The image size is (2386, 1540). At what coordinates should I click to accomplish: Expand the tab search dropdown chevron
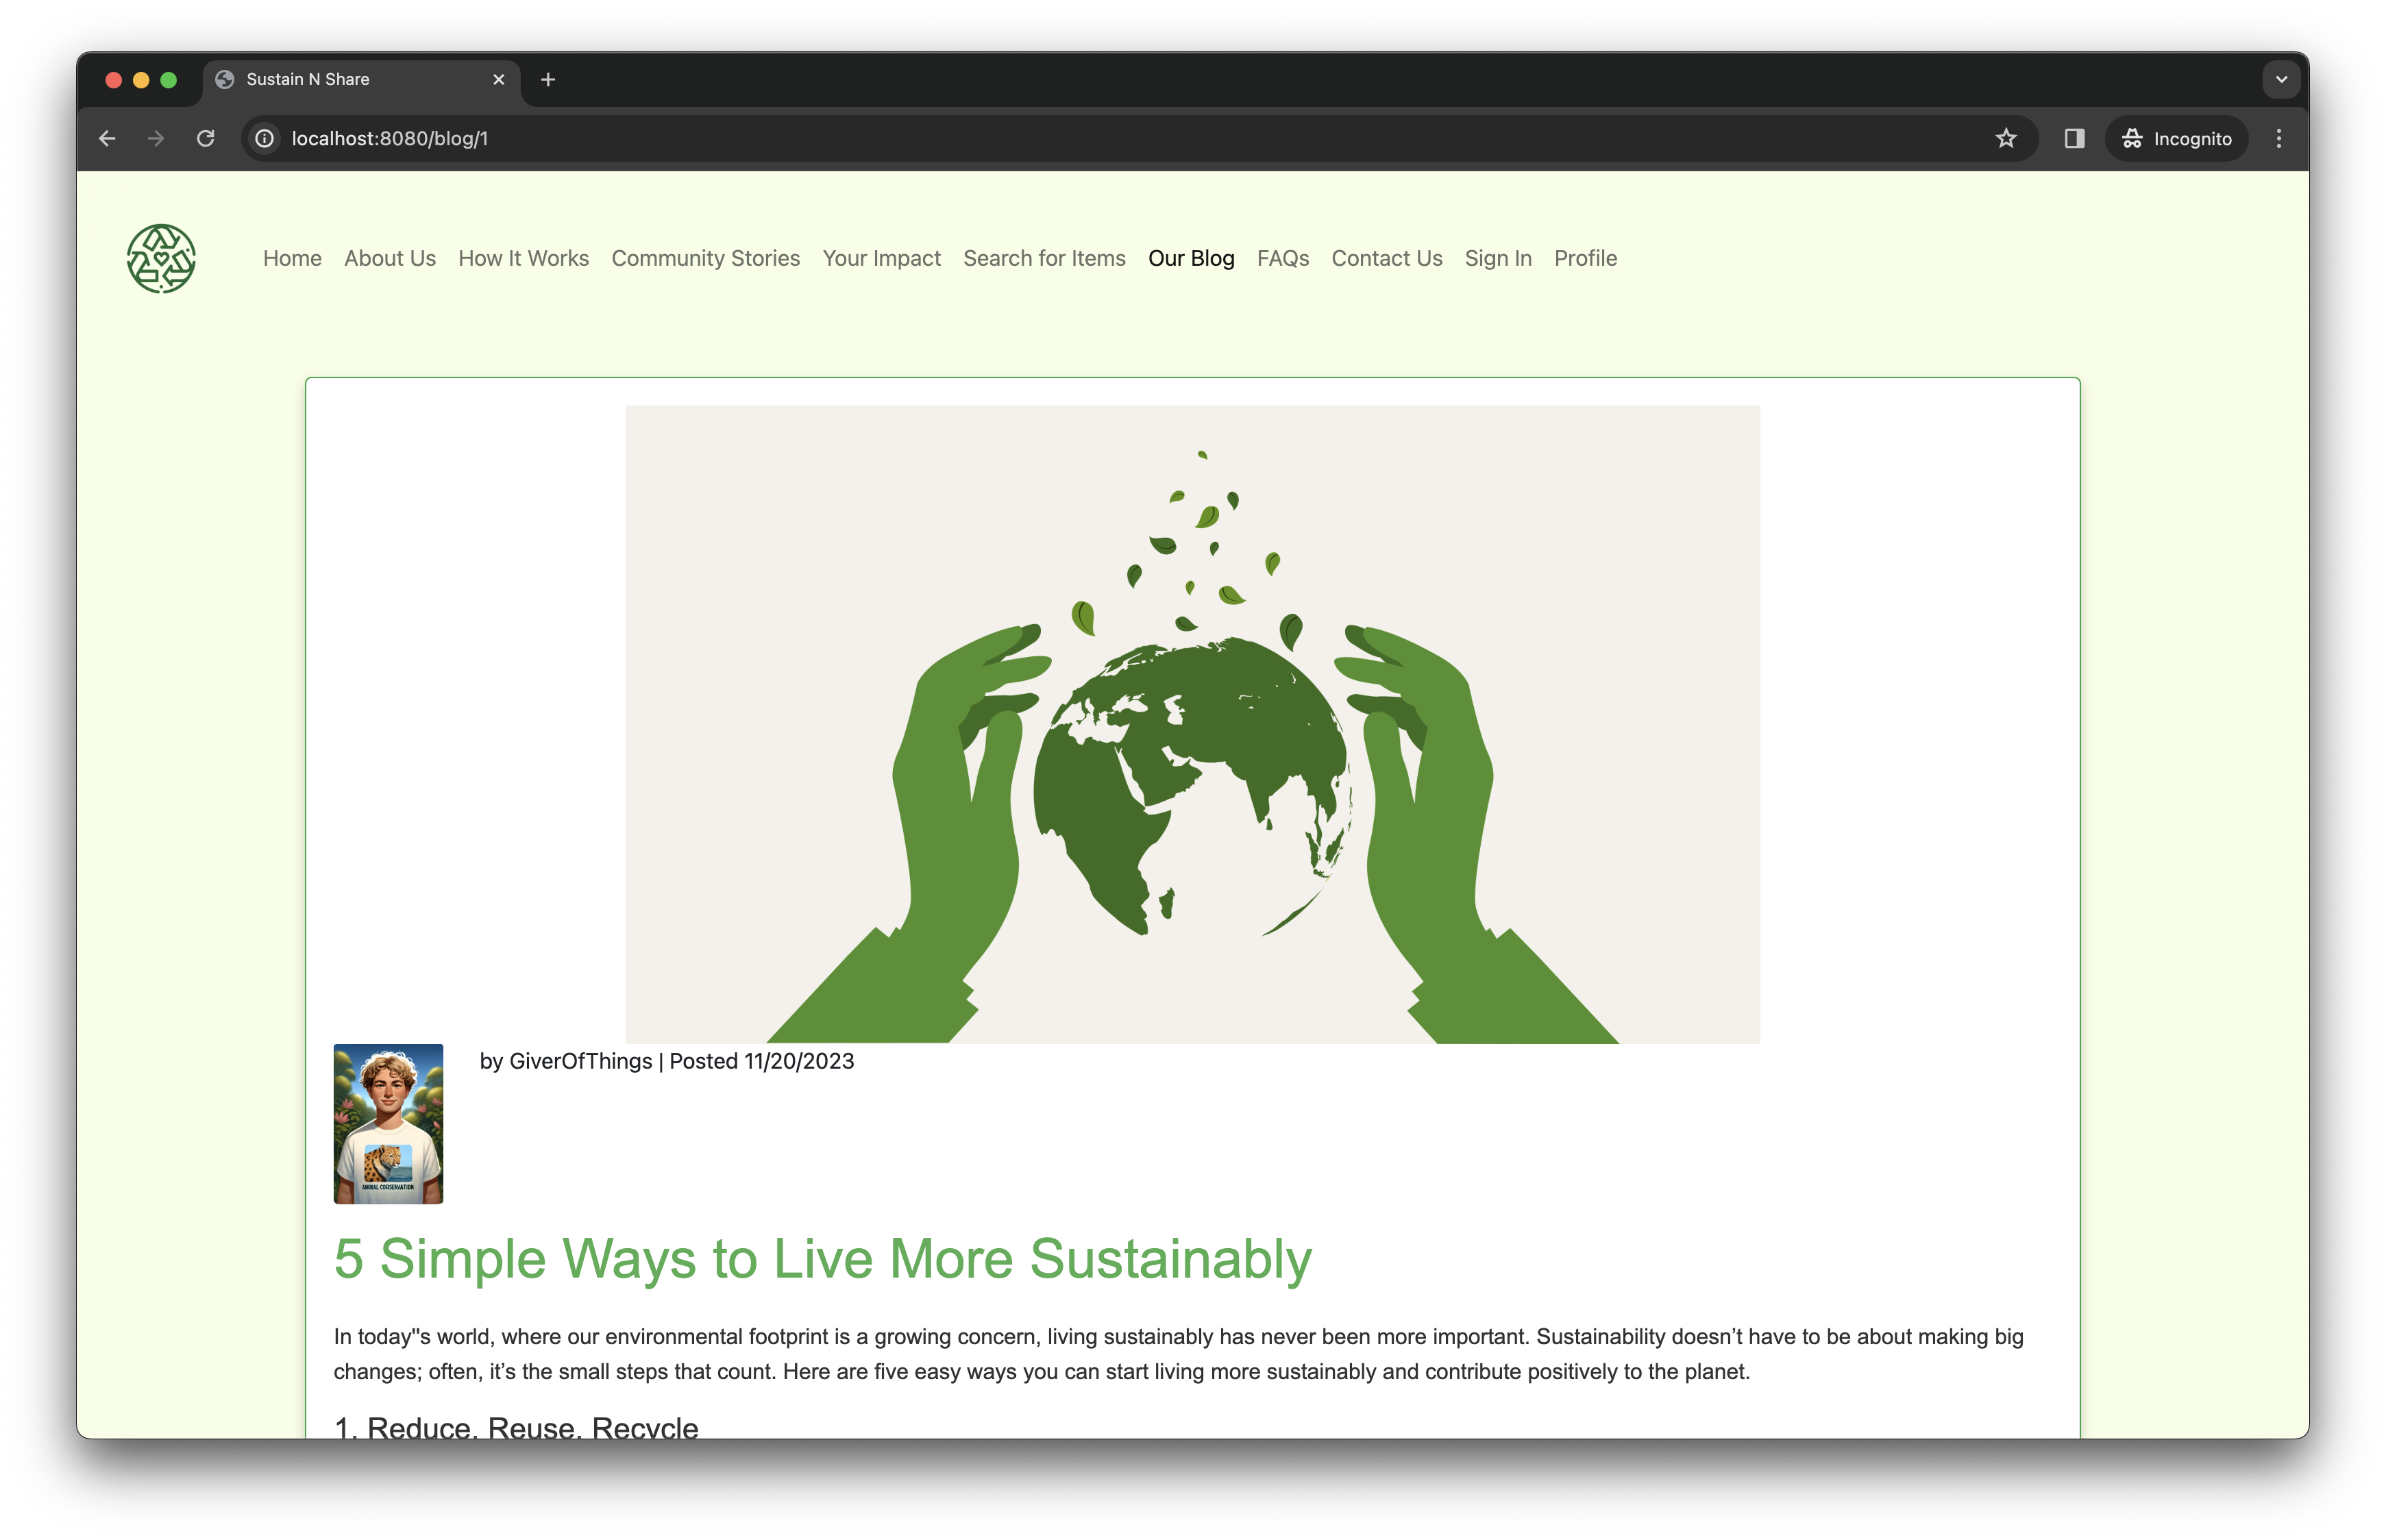click(x=2281, y=80)
